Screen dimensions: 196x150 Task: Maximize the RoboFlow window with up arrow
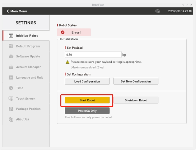[187, 5]
